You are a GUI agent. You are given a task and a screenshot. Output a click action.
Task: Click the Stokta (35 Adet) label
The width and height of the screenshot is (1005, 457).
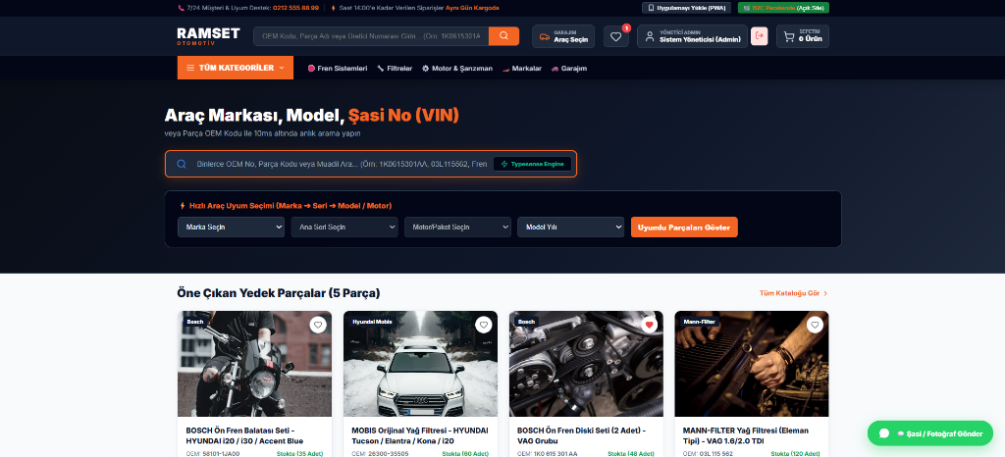pos(300,454)
